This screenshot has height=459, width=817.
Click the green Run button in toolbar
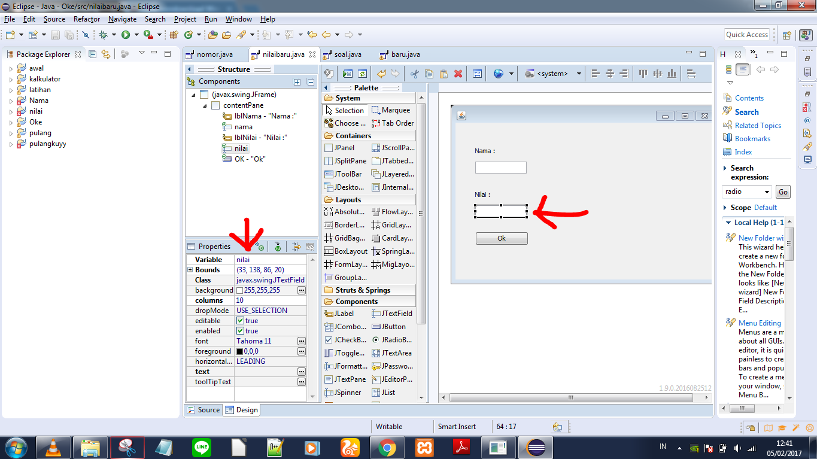click(126, 35)
